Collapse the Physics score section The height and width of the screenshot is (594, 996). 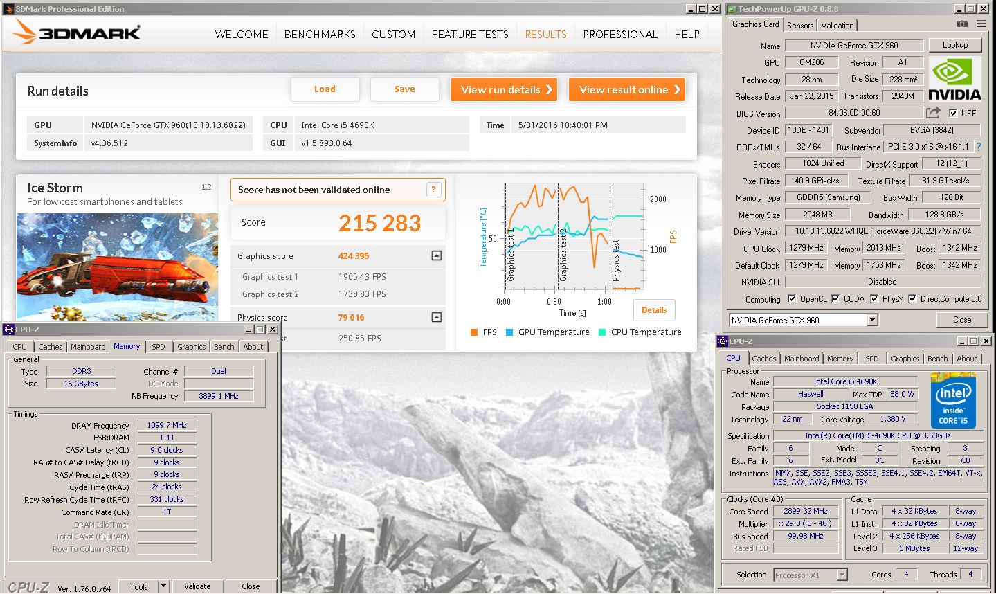(437, 317)
